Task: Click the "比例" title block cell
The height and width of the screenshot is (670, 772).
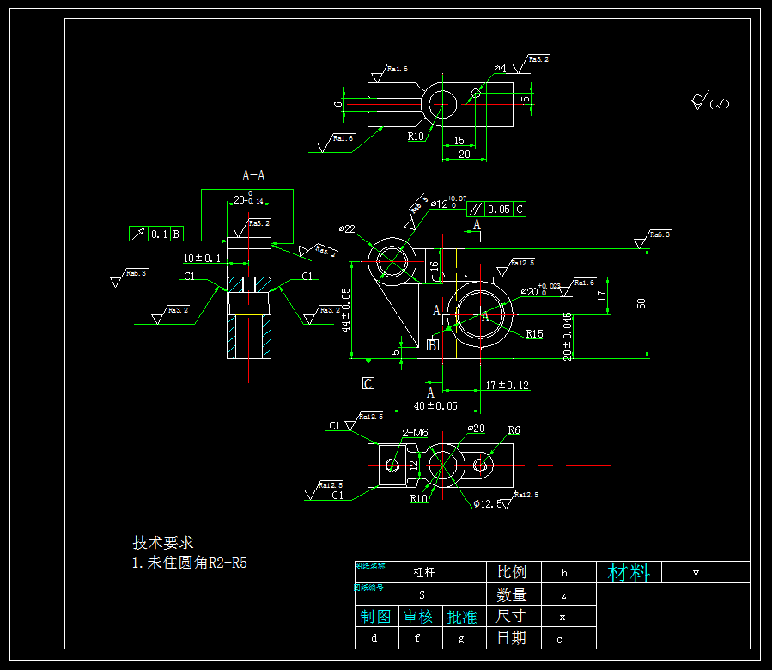Action: 512,572
